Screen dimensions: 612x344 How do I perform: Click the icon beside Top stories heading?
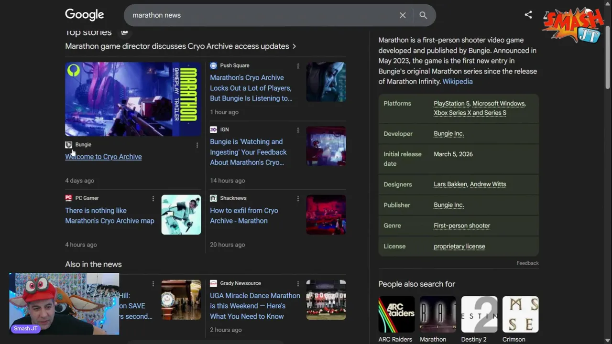(124, 32)
